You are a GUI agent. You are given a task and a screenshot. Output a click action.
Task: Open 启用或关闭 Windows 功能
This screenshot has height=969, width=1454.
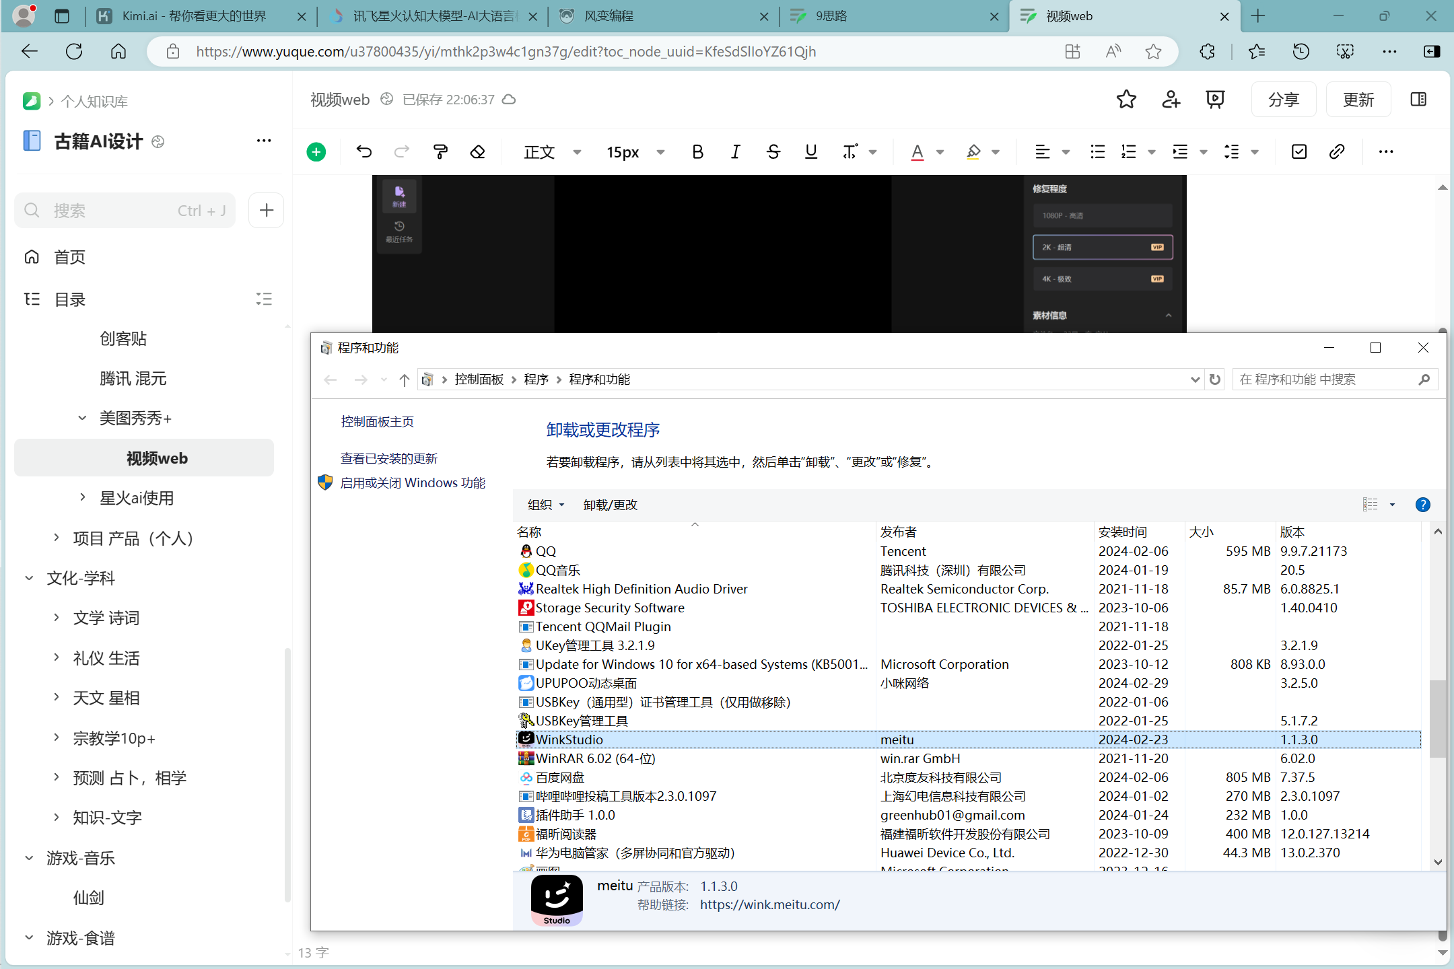(413, 483)
